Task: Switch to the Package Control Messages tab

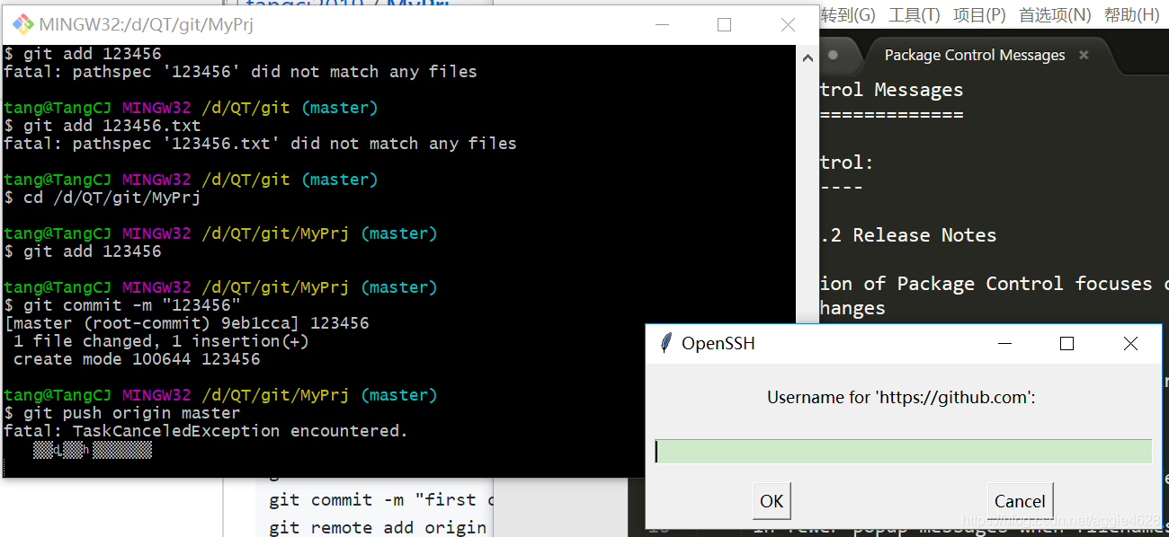Action: (973, 55)
